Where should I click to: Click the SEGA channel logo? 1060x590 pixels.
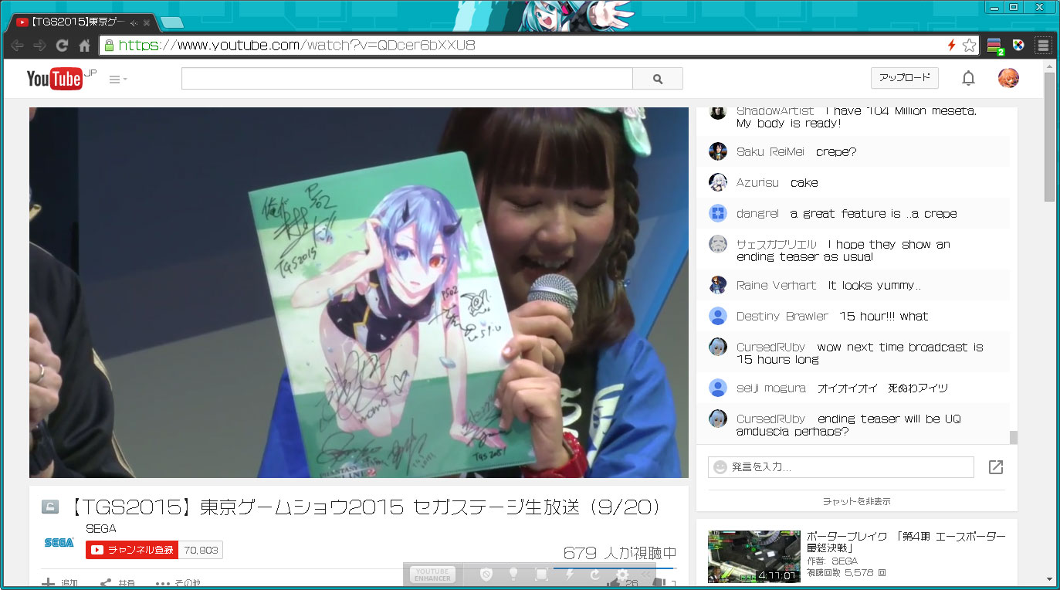tap(59, 543)
